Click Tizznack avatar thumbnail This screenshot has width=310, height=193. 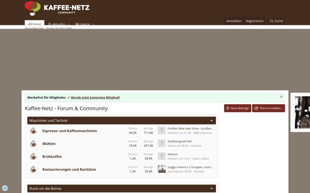tap(161, 169)
